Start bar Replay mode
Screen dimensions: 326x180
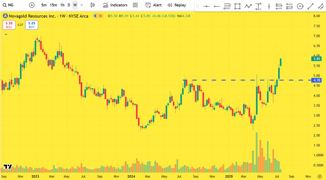coord(177,5)
